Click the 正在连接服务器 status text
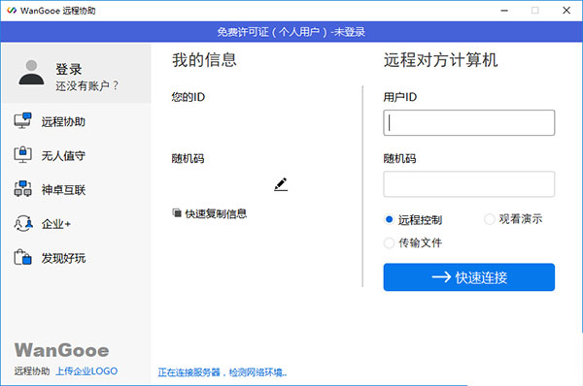Screen dimensions: 583x386 pyautogui.click(x=223, y=372)
